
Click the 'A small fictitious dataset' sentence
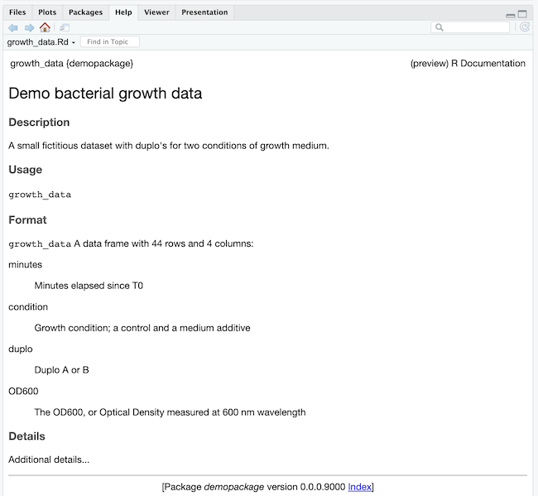[169, 146]
